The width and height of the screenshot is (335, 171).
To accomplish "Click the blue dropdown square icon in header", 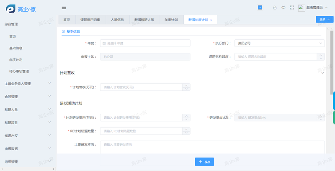I will coord(260,7).
